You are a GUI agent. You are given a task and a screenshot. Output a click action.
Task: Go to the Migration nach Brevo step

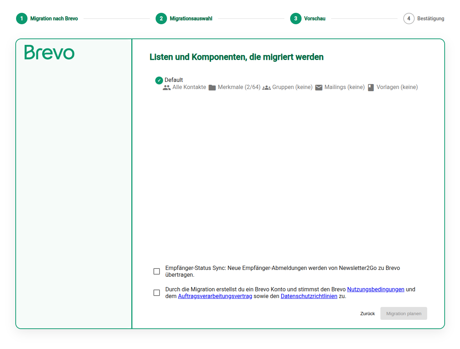(x=54, y=19)
